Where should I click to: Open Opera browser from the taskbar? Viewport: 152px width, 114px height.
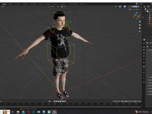[28, 112]
